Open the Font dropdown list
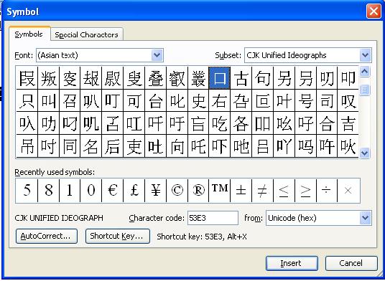This screenshot has width=385, height=281. tap(157, 55)
